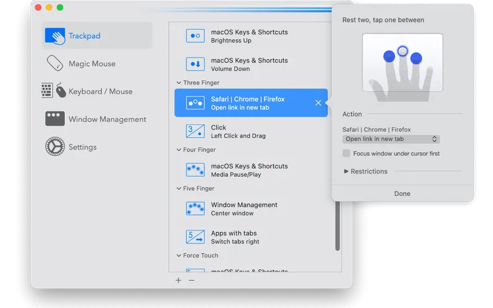The height and width of the screenshot is (308, 493).
Task: Click the Center window gesture icon
Action: point(195,208)
